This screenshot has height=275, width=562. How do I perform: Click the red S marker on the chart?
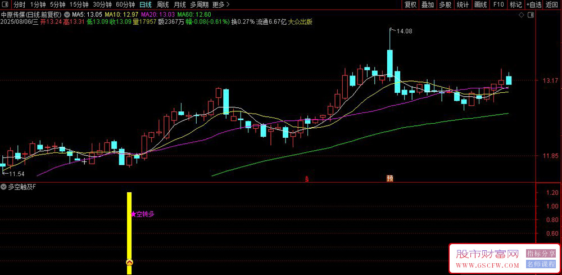pos(307,178)
